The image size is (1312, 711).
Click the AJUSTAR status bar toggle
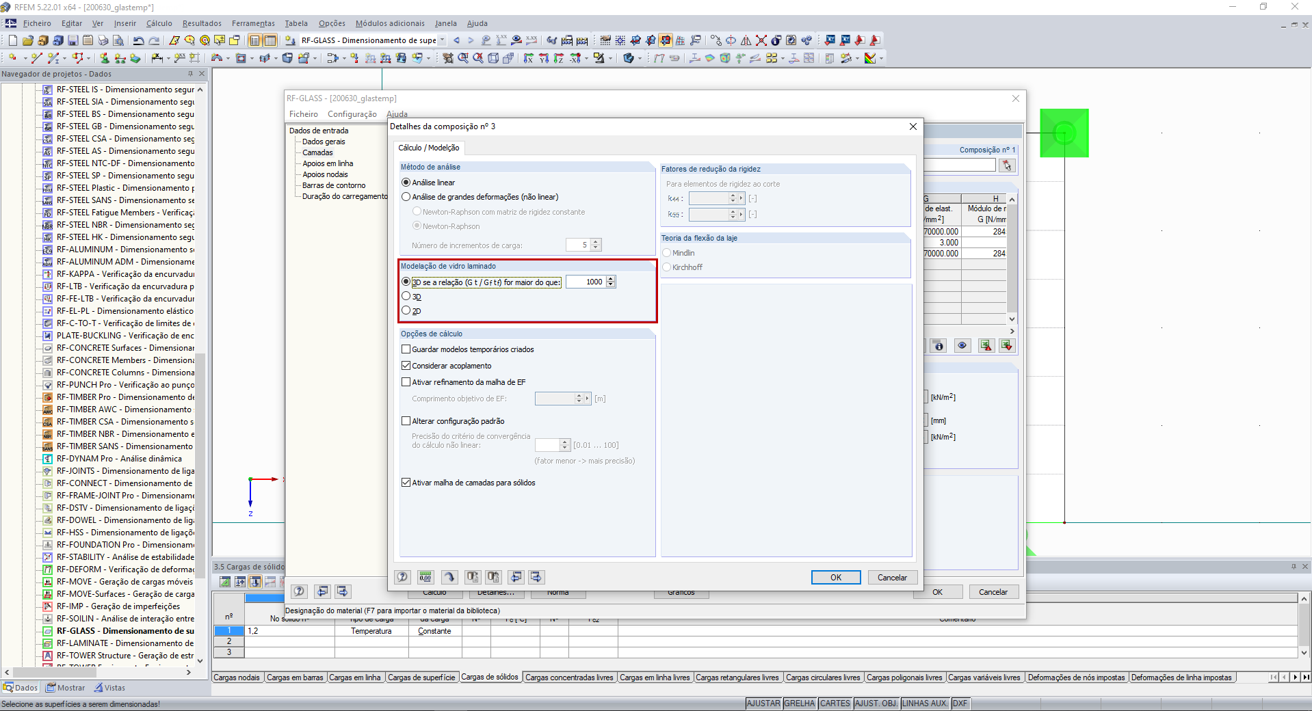[763, 703]
